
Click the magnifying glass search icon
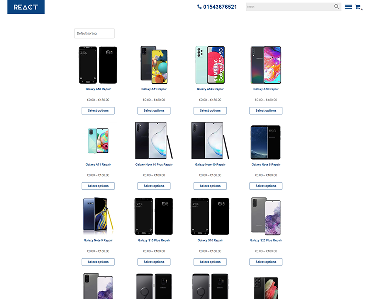coord(337,7)
